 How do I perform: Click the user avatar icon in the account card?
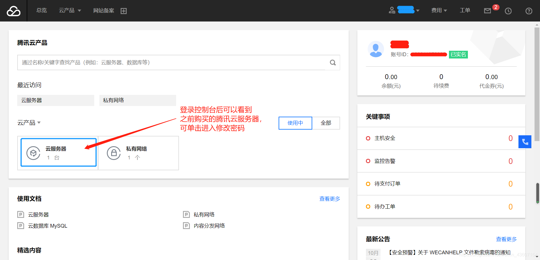376,49
